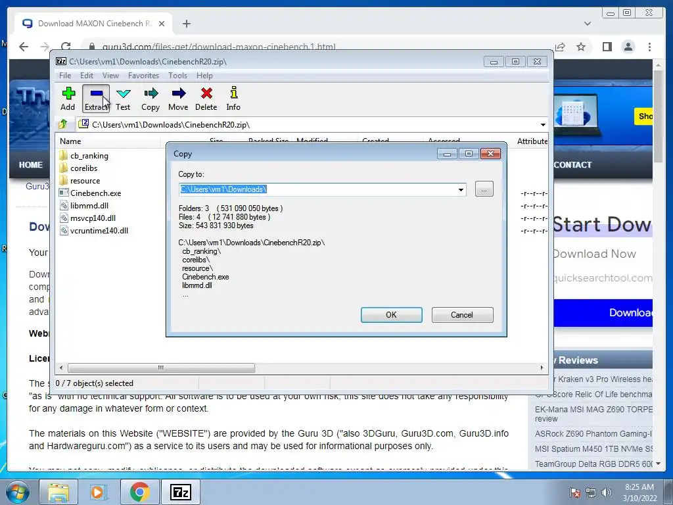Open the Tools menu

pos(177,76)
